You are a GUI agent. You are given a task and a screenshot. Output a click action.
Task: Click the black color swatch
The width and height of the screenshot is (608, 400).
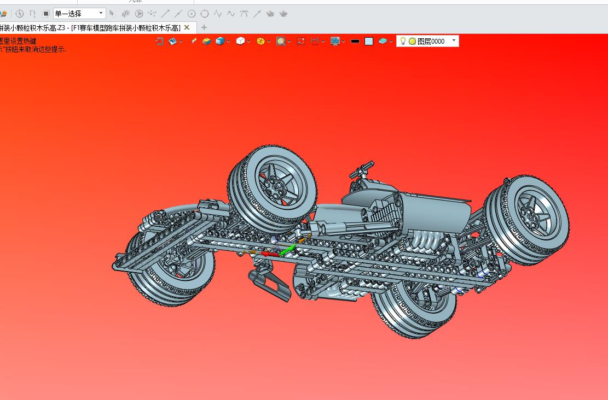click(x=355, y=41)
